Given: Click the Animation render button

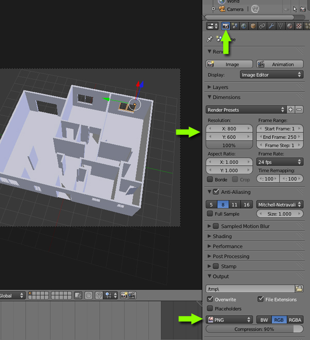Looking at the screenshot, I should tap(280, 64).
